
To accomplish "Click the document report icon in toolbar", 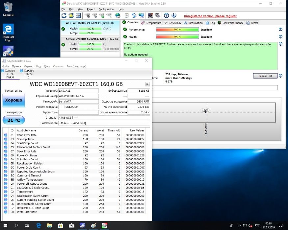I will coord(127,15).
